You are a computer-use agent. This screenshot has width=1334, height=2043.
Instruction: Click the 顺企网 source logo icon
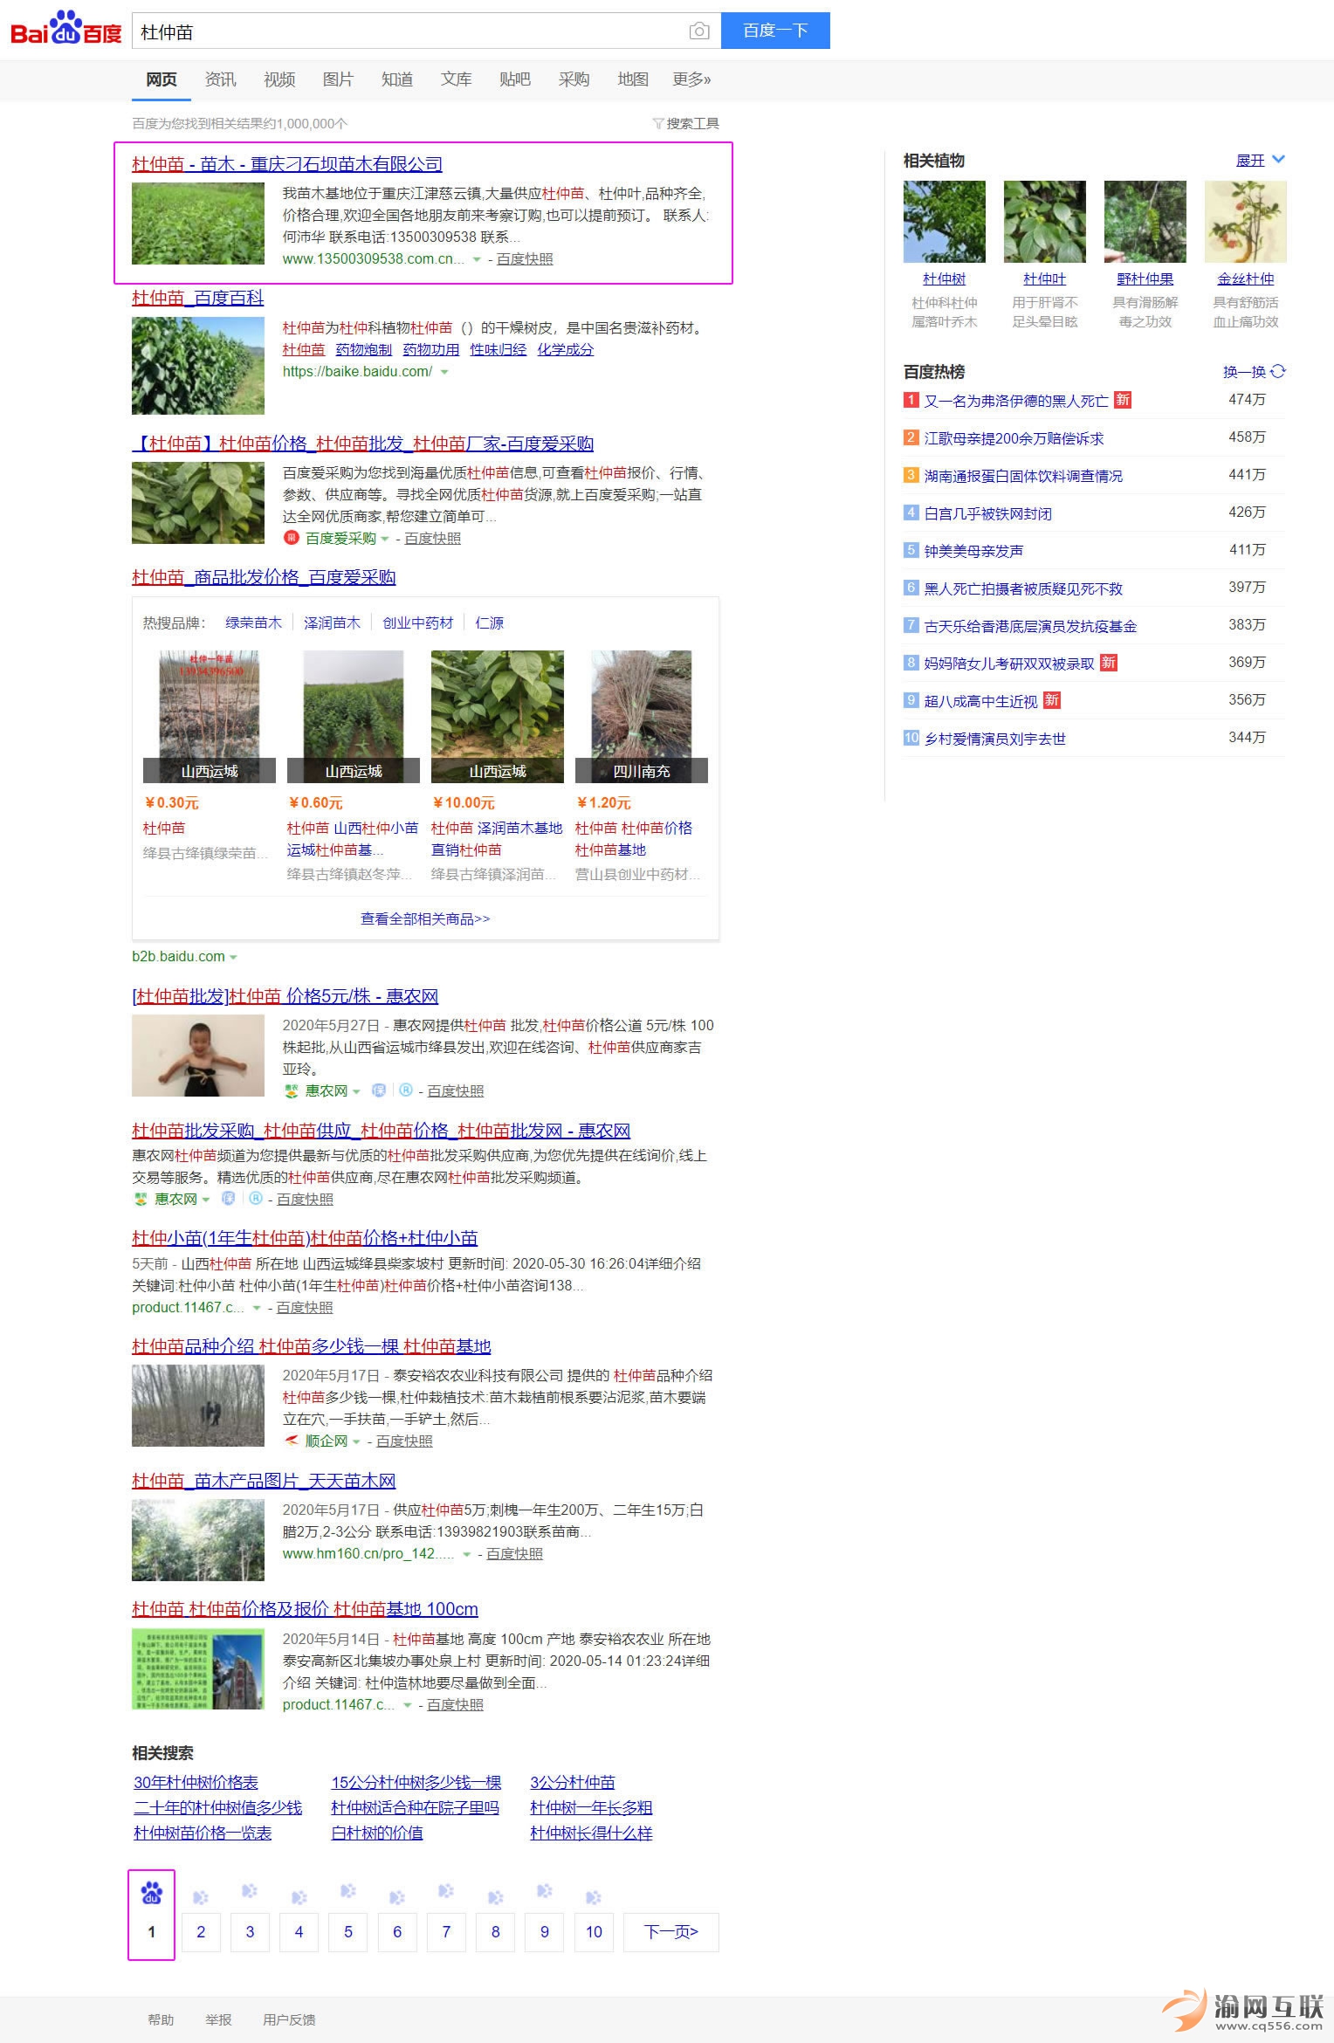point(292,1441)
